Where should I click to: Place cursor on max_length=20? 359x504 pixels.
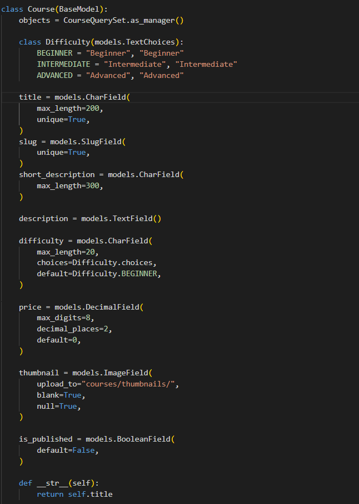(66, 252)
